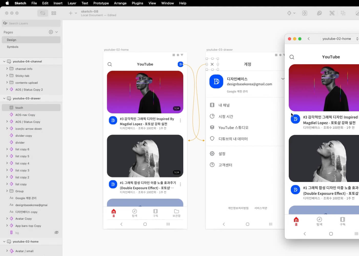Click the Insert plus button
The width and height of the screenshot is (359, 256).
point(71,13)
